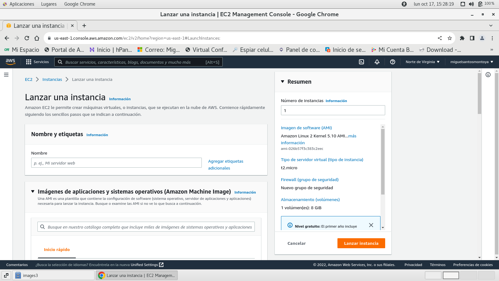This screenshot has width=499, height=281.
Task: Expand the miguelsantosmontoya account menu
Action: (x=472, y=62)
